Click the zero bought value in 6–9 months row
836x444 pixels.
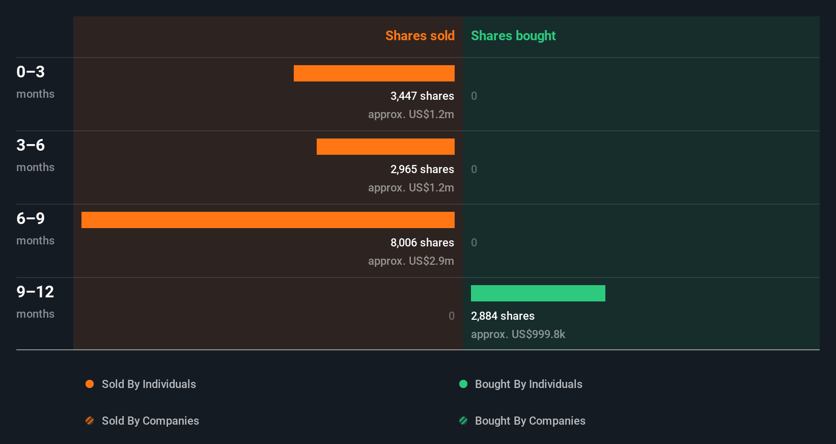(x=474, y=242)
